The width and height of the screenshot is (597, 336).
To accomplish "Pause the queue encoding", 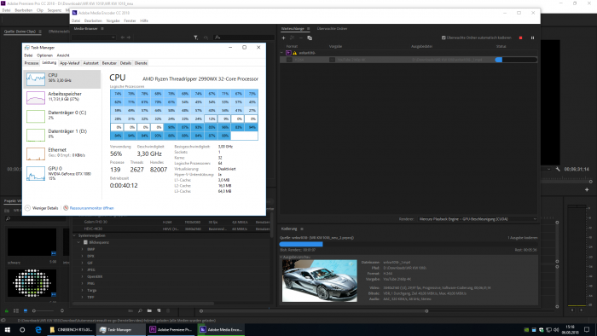I will click(x=532, y=38).
